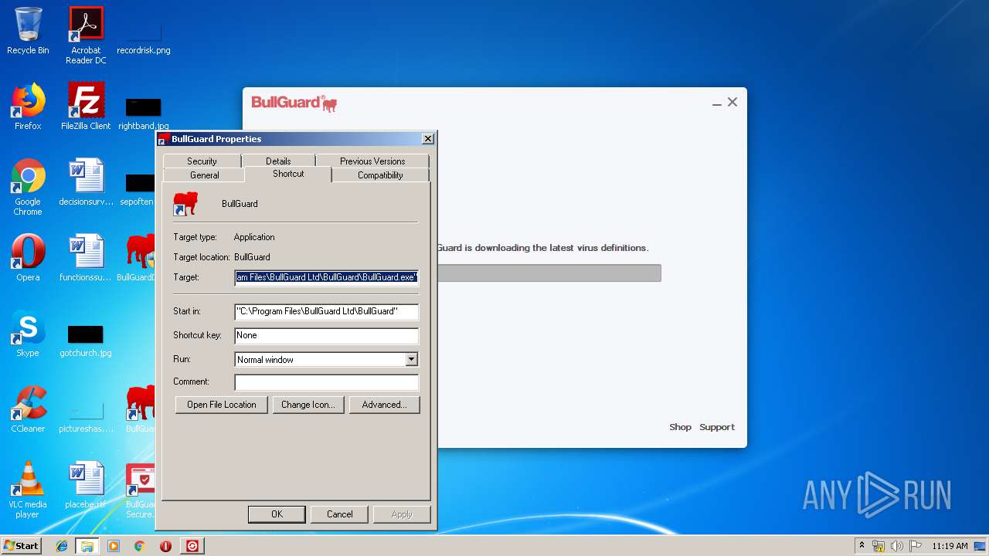
Task: Click the Comment field
Action: (x=327, y=381)
